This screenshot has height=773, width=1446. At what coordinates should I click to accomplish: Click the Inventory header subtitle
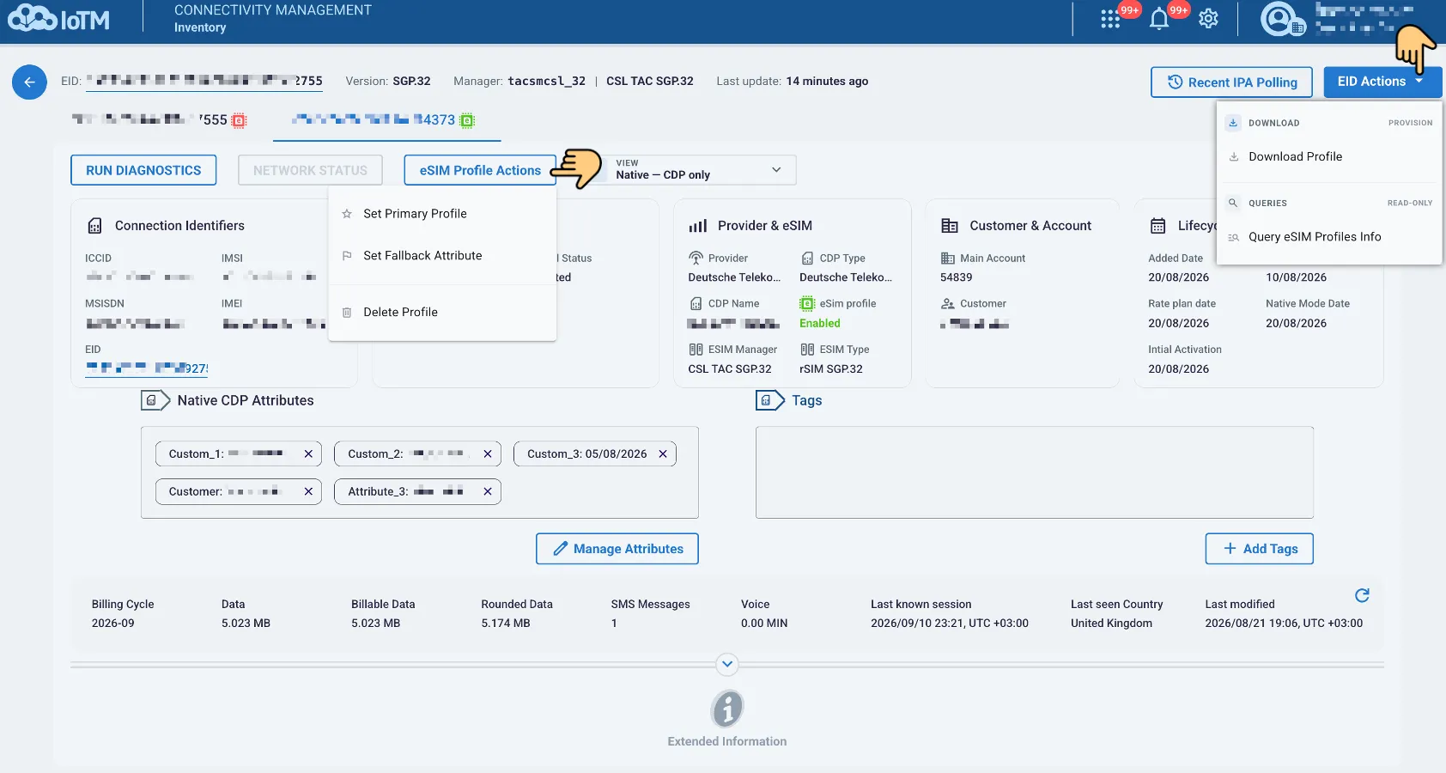click(x=200, y=27)
